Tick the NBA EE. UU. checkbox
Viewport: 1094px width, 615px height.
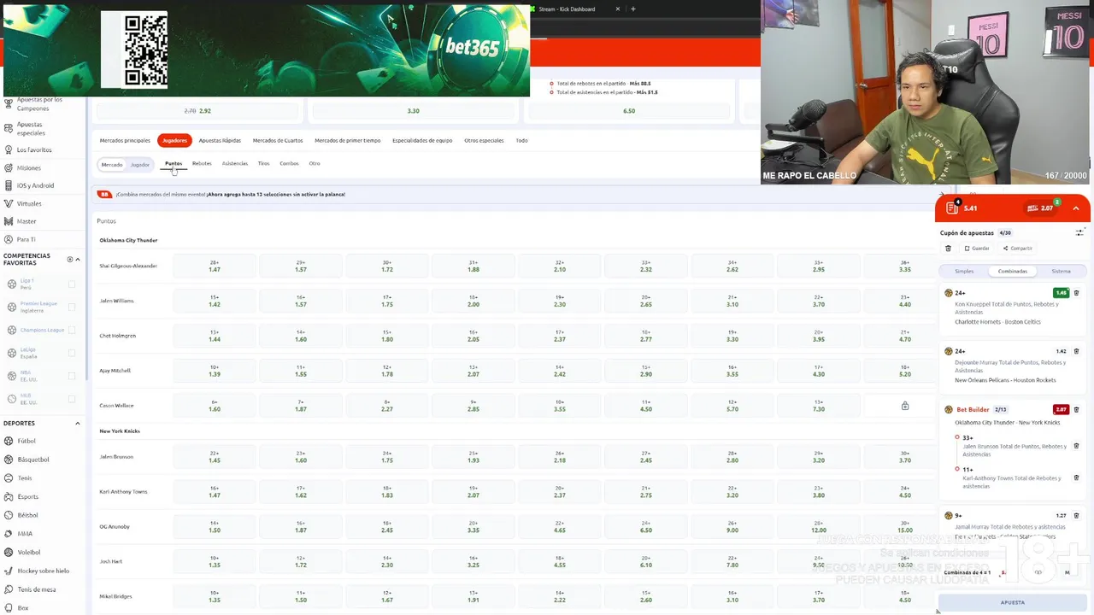click(72, 376)
